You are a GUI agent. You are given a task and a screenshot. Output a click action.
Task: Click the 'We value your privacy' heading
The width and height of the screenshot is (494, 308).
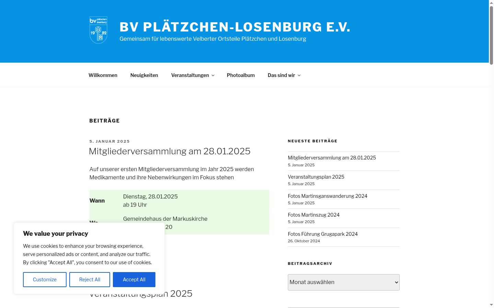(56, 234)
